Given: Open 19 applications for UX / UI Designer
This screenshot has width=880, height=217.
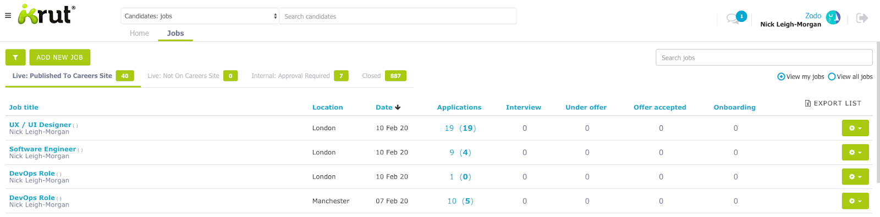Looking at the screenshot, I should pyautogui.click(x=449, y=128).
